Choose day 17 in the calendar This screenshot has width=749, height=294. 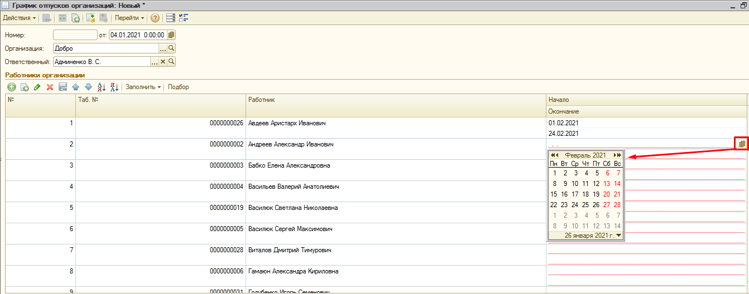pos(575,194)
